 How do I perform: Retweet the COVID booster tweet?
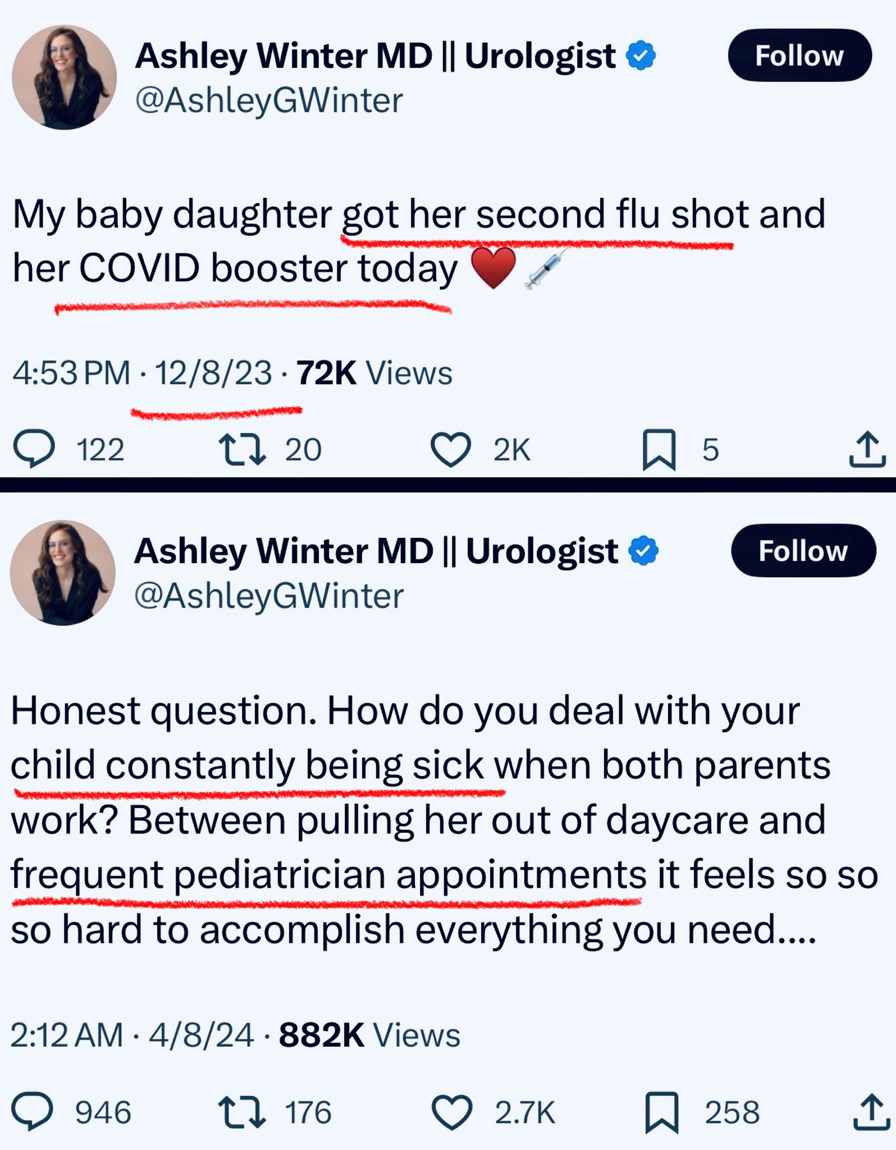[243, 449]
